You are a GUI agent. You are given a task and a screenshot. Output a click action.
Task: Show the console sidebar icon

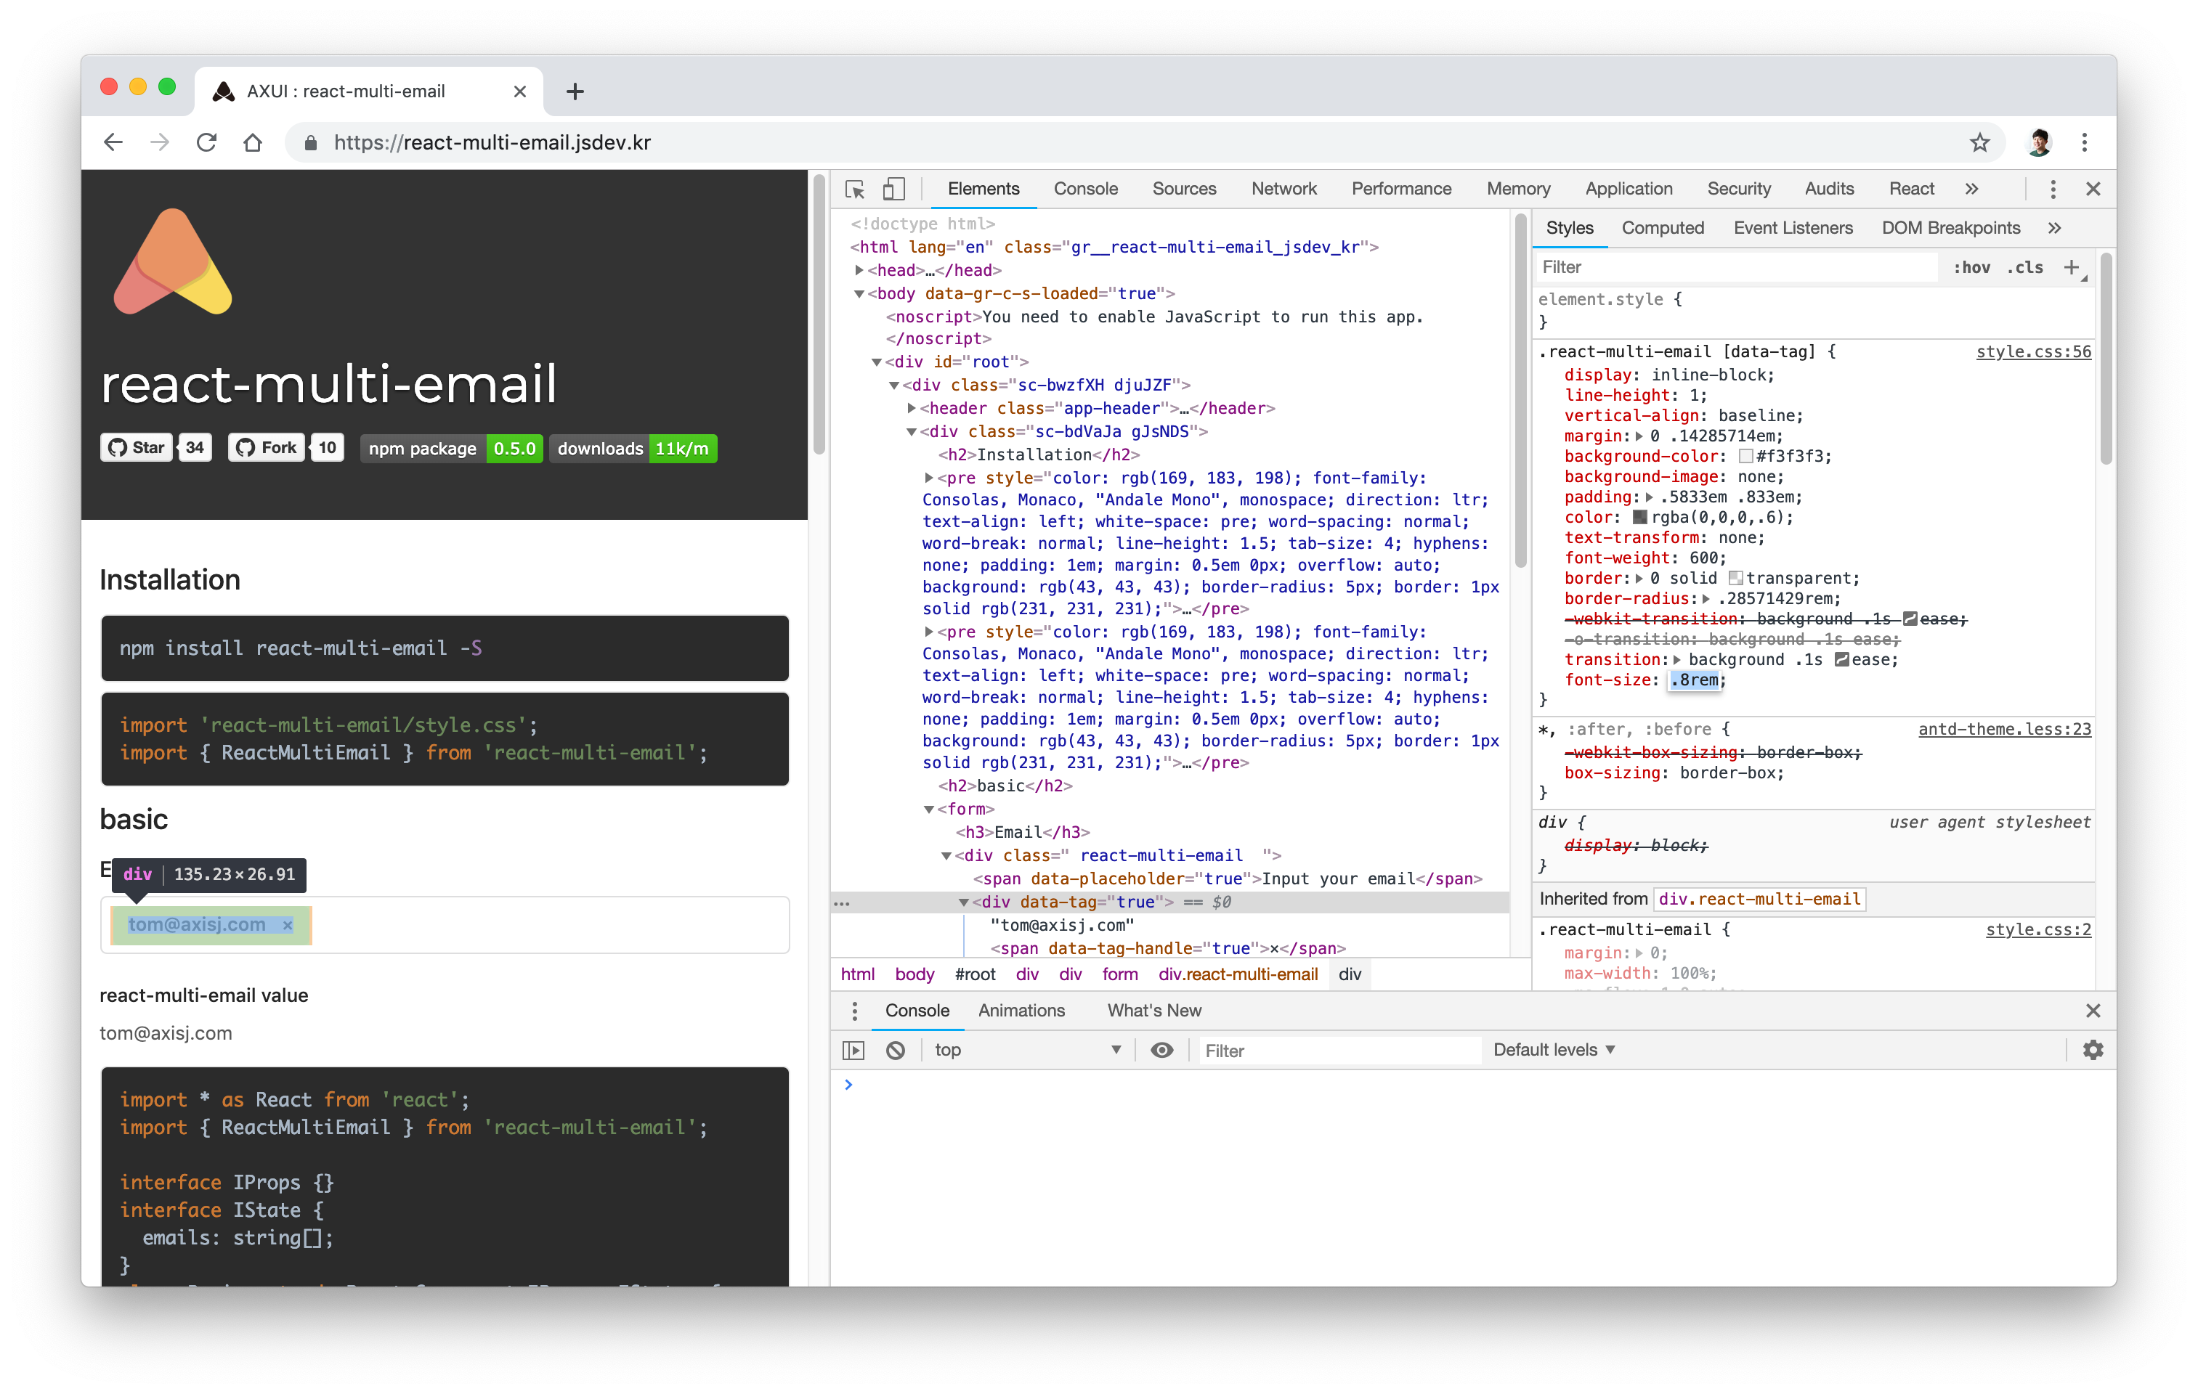coord(853,1050)
